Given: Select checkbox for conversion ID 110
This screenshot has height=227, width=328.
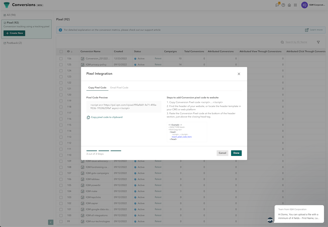Looking at the screenshot, I should point(61,155).
